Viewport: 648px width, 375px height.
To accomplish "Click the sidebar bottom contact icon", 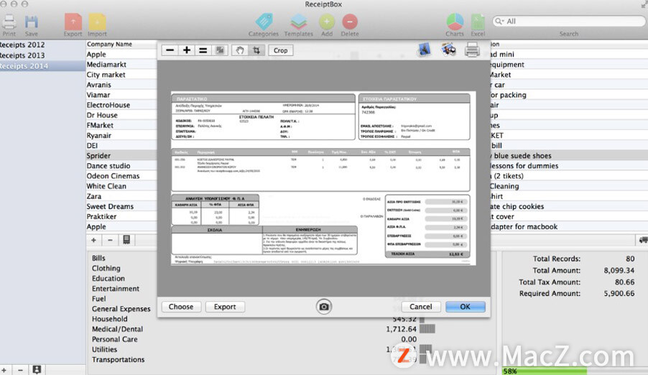I will coord(37,370).
